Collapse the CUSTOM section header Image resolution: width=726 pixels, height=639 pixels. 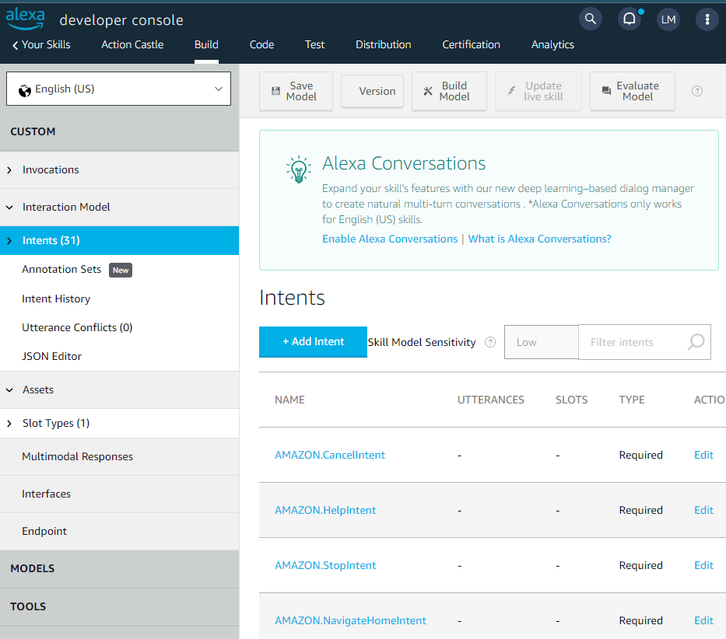[x=120, y=132]
